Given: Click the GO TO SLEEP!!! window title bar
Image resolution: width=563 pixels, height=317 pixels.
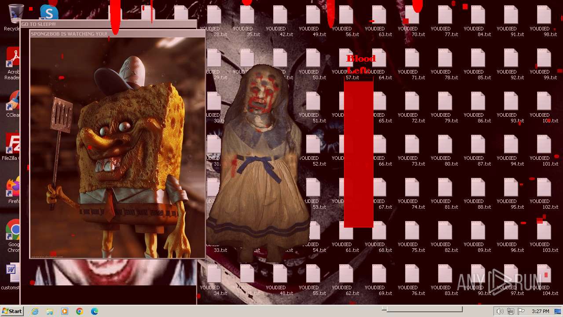Looking at the screenshot, I should (x=108, y=24).
